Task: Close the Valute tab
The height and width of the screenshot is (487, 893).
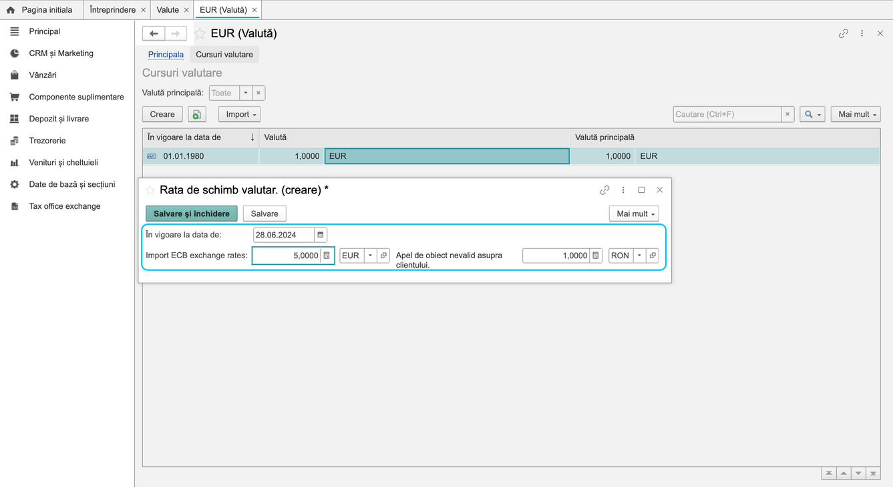Action: (x=186, y=10)
